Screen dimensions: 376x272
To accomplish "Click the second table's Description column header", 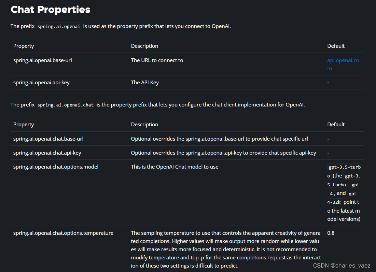I will coord(144,124).
